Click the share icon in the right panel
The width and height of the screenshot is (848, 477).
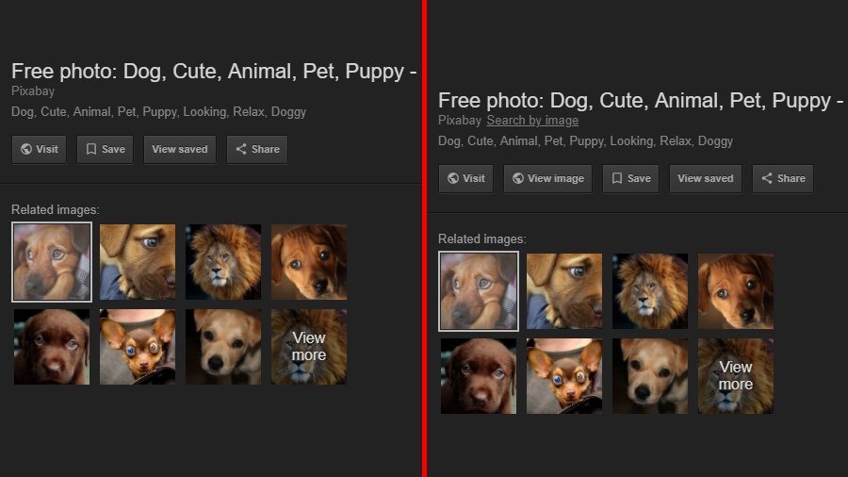click(767, 178)
